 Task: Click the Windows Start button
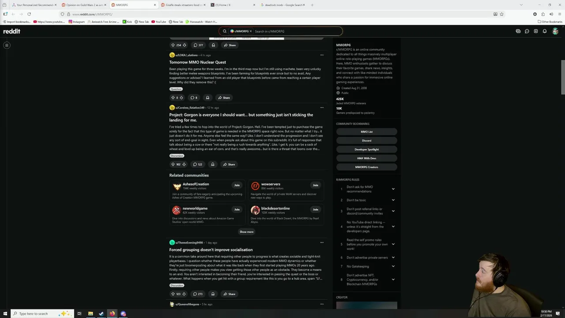5,314
